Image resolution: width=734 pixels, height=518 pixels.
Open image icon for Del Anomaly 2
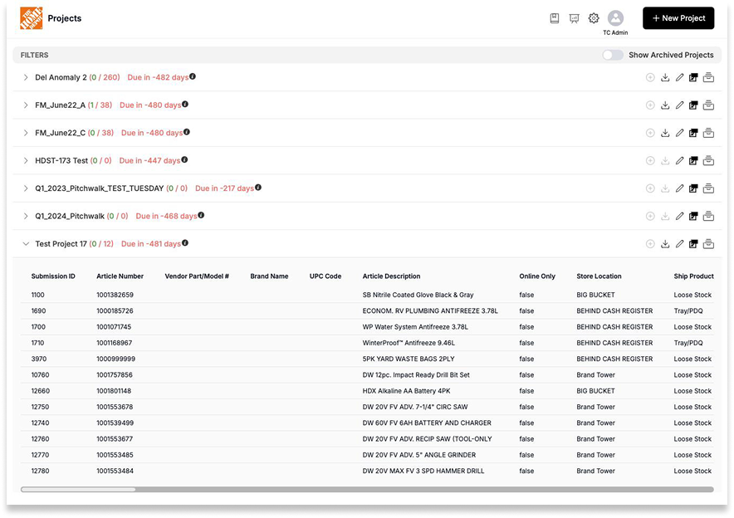coord(694,77)
